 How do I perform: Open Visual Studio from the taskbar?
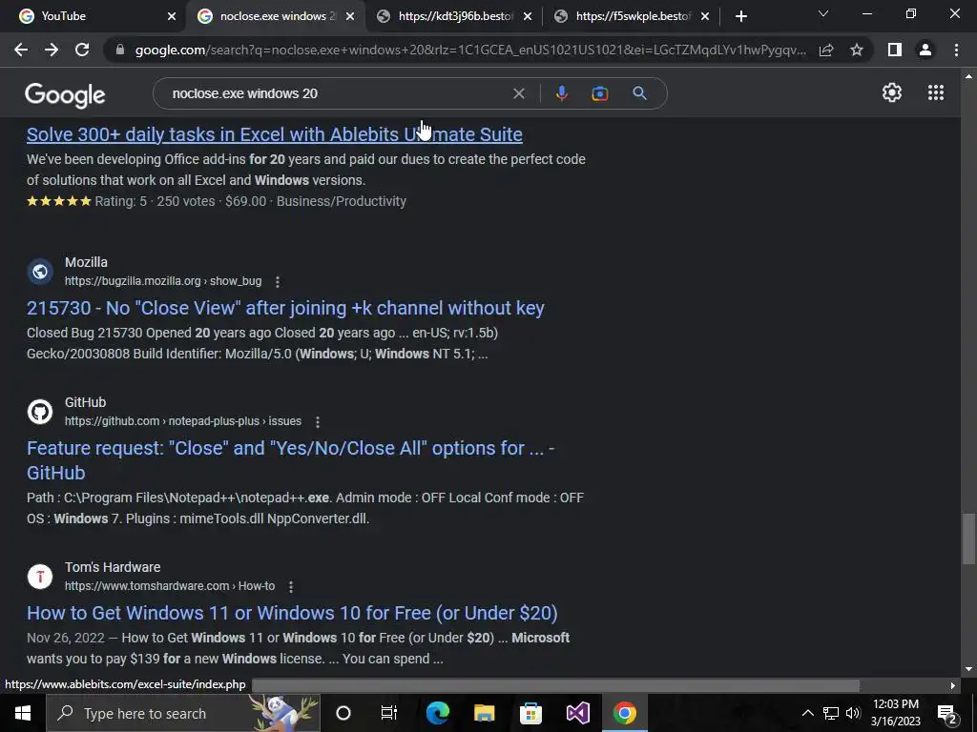(x=577, y=713)
